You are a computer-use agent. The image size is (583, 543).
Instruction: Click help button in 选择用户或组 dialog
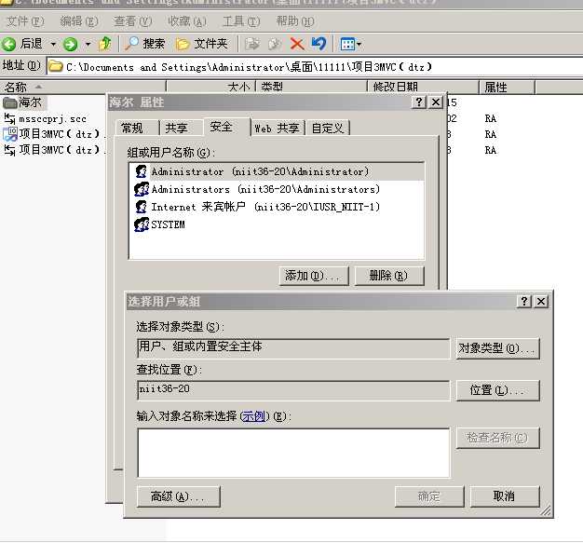click(524, 301)
